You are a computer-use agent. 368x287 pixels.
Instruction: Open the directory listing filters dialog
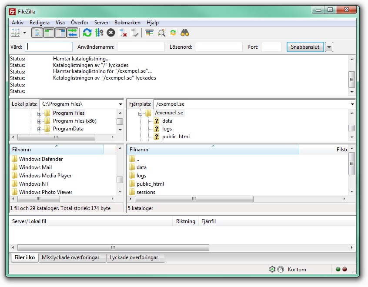pos(149,33)
